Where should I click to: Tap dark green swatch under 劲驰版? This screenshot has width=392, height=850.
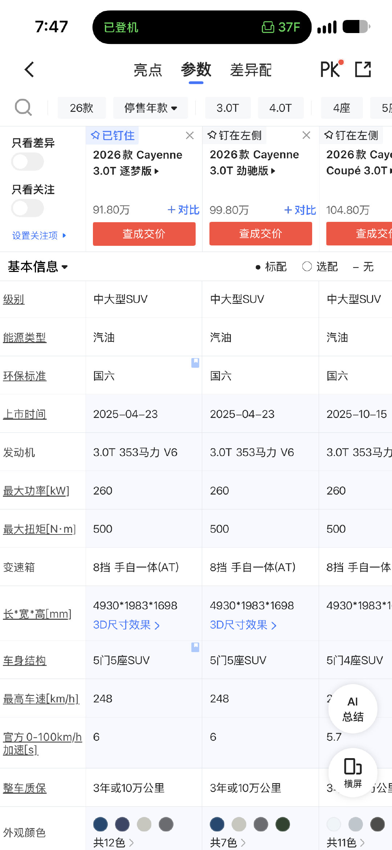tap(283, 824)
